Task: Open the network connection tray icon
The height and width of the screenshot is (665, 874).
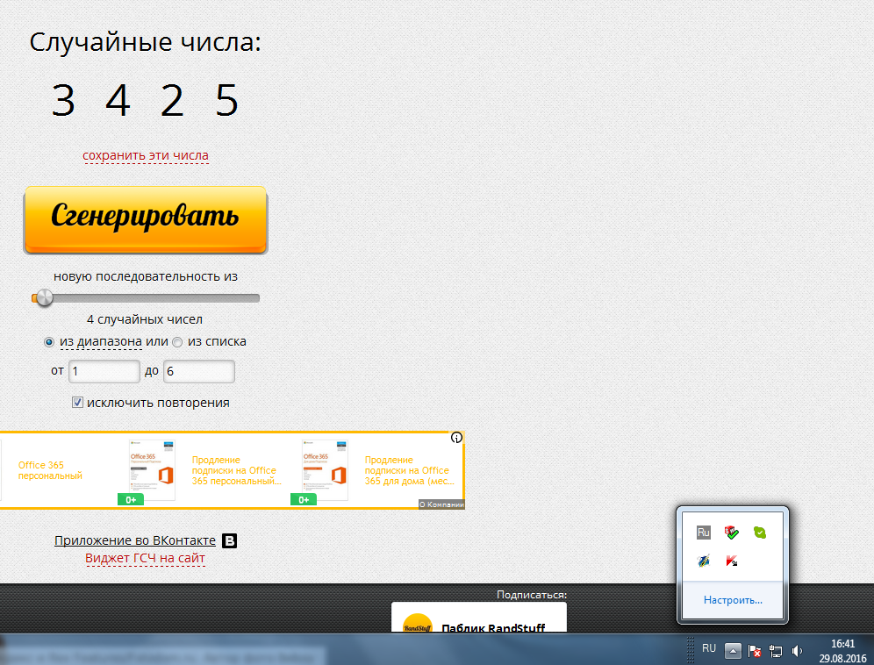Action: click(x=776, y=651)
